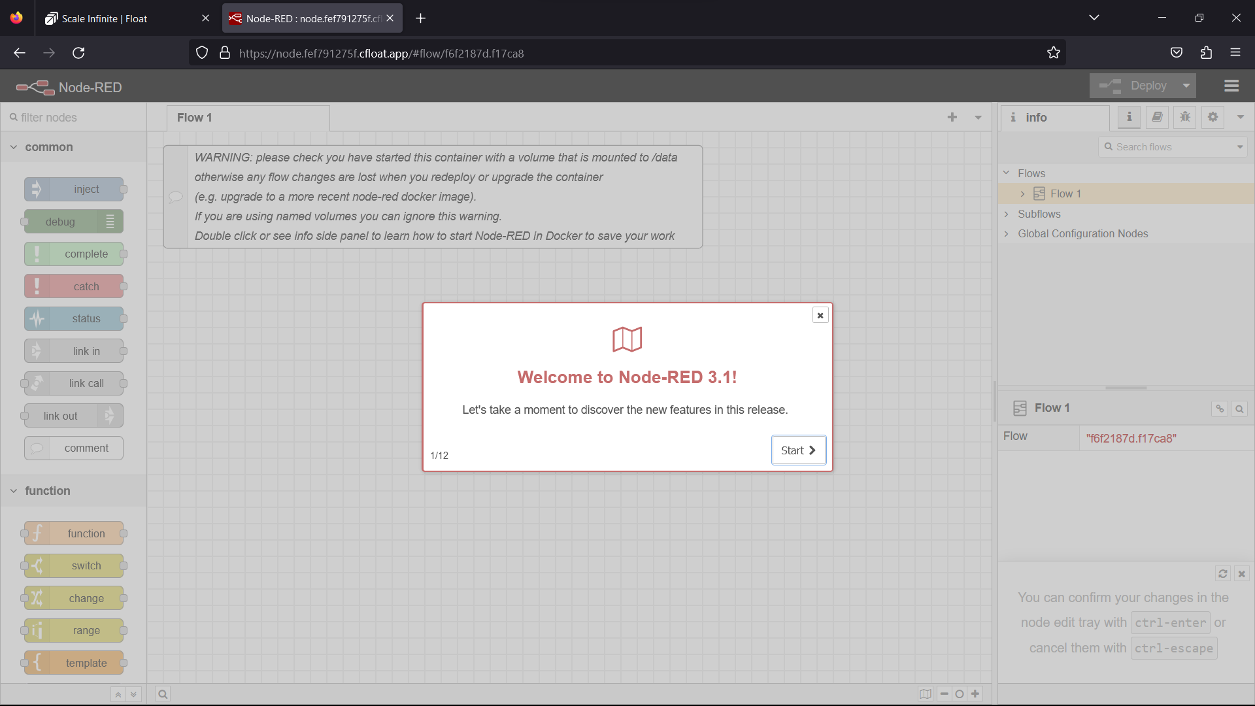The image size is (1255, 706).
Task: Click the change node icon
Action: [37, 598]
